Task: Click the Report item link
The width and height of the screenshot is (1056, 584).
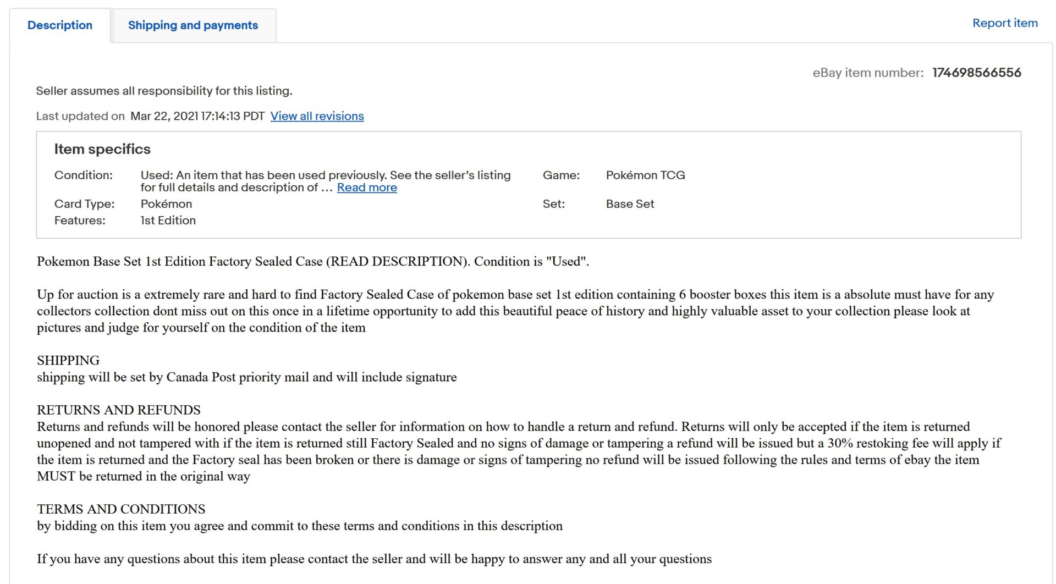Action: point(1004,23)
